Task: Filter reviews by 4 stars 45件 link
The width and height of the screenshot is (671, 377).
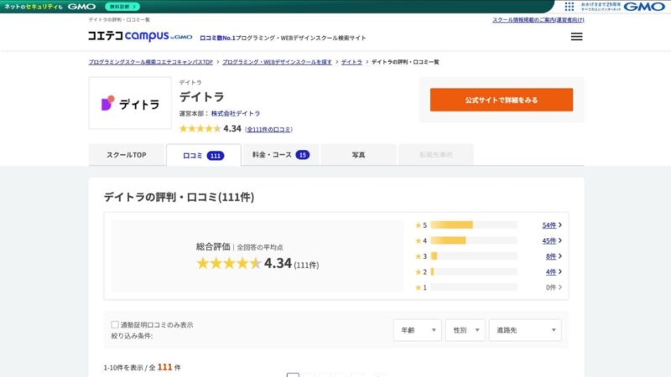Action: pyautogui.click(x=549, y=240)
